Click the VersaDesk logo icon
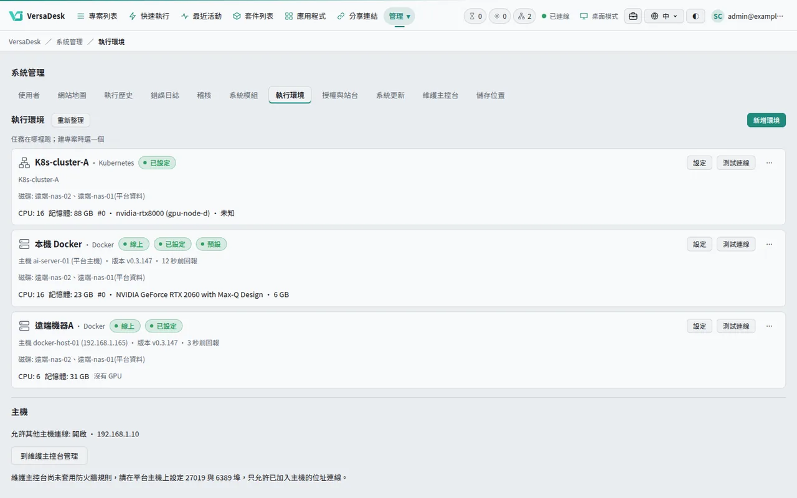This screenshot has height=498, width=797. point(16,16)
